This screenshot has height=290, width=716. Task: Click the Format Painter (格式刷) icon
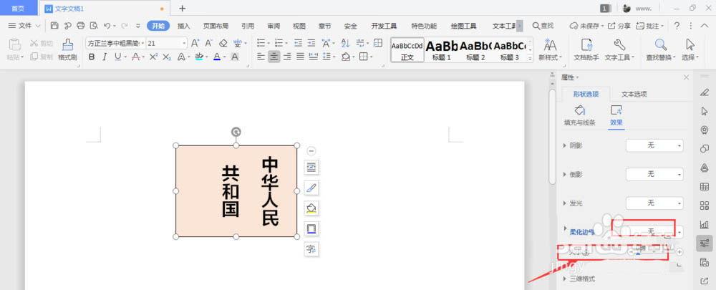(x=67, y=49)
